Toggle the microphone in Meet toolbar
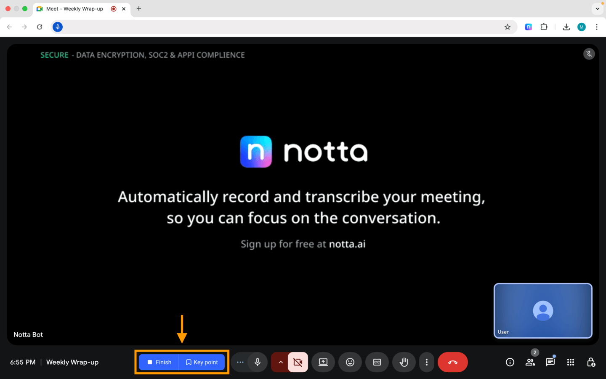This screenshot has width=606, height=379. 258,362
